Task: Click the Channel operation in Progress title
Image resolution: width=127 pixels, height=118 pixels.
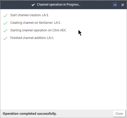Action: point(59,5)
